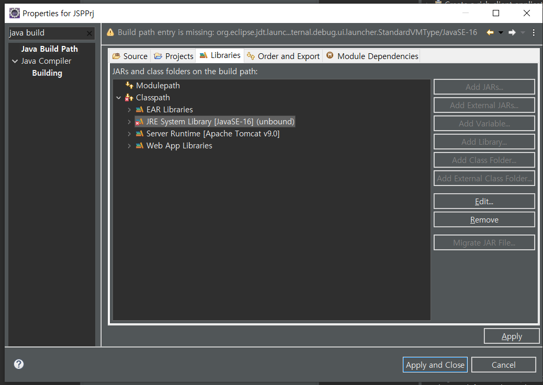Switch to the Projects tab
Screen dimensions: 543x385
point(174,56)
